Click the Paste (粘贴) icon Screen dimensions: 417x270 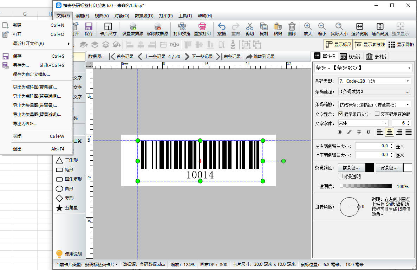[278, 29]
